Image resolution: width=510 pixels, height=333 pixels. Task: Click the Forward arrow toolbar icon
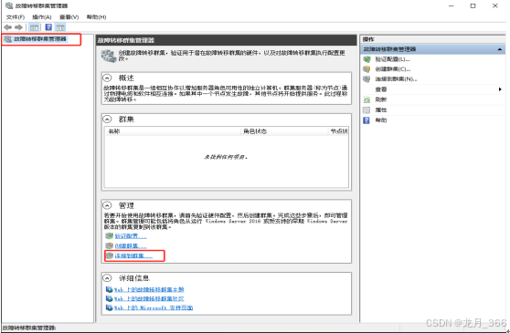point(19,27)
